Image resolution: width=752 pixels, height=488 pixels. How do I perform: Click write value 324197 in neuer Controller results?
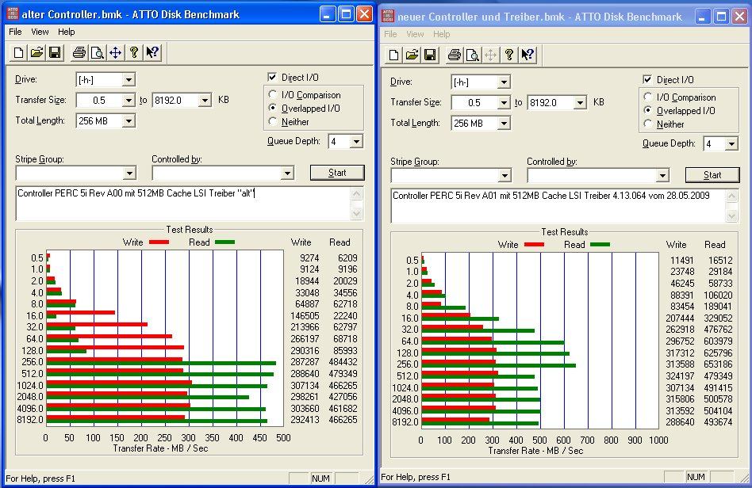click(680, 376)
